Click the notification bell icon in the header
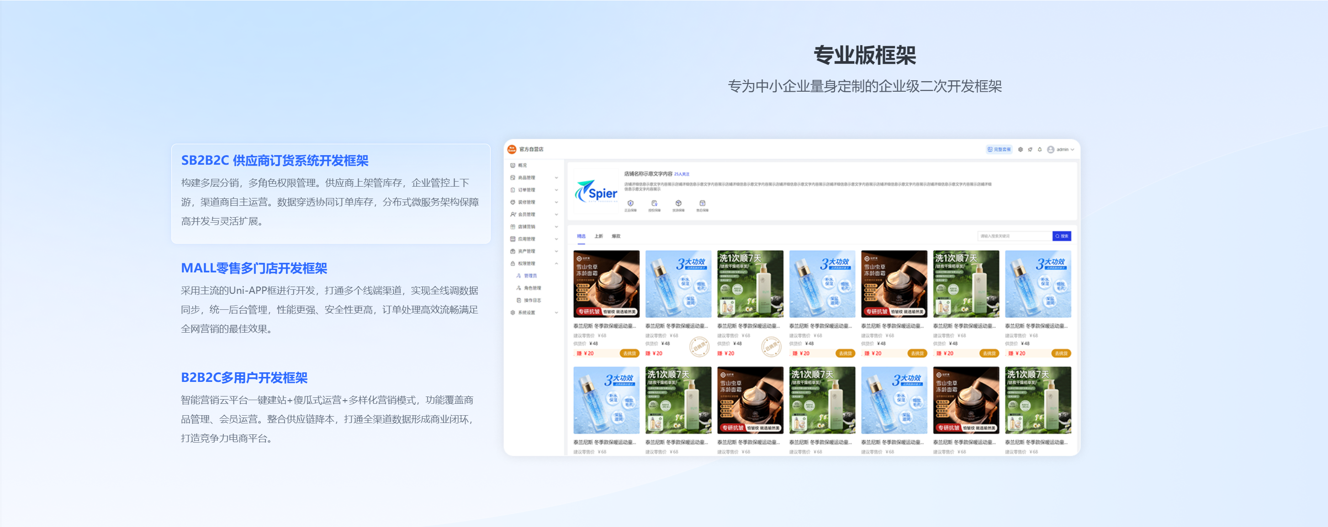1328x527 pixels. (x=1039, y=149)
